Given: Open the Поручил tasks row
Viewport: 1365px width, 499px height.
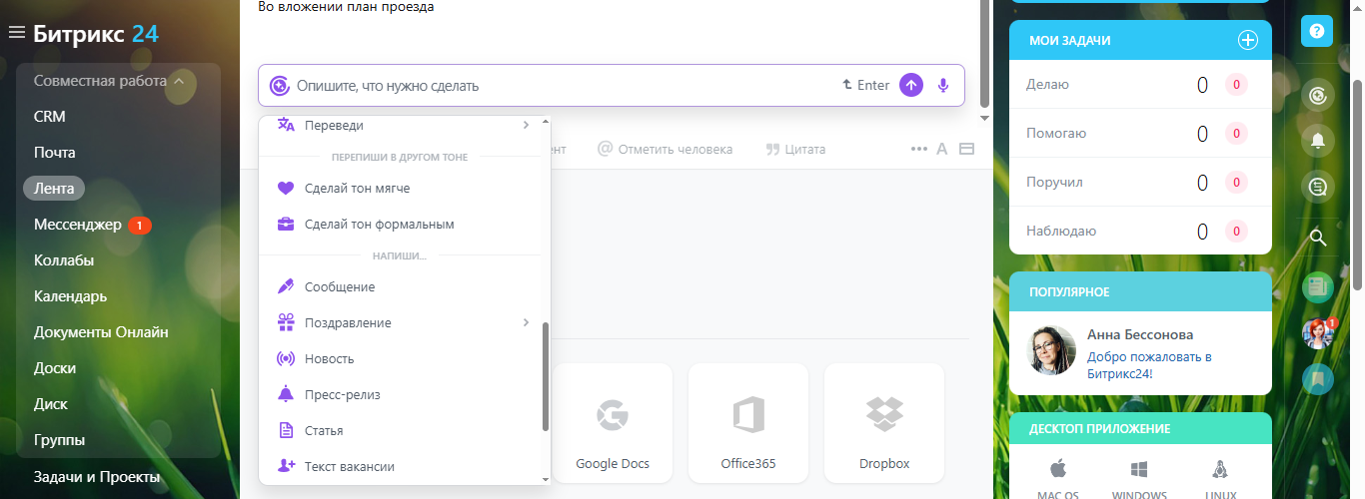Looking at the screenshot, I should pyautogui.click(x=1140, y=182).
